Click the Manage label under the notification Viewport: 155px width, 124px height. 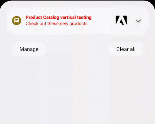coord(29,49)
